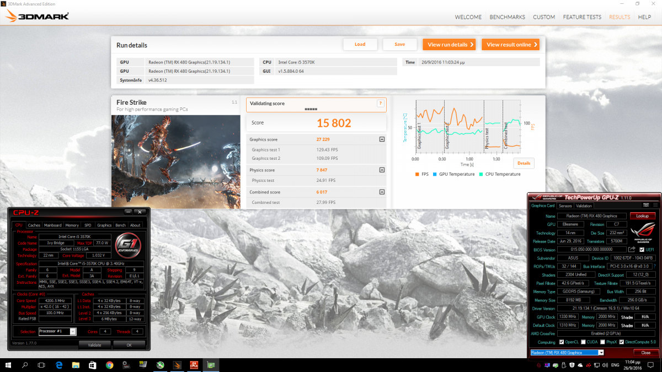Toggle the DirectCompute 5.0 checkbox
The width and height of the screenshot is (662, 372).
(x=622, y=342)
